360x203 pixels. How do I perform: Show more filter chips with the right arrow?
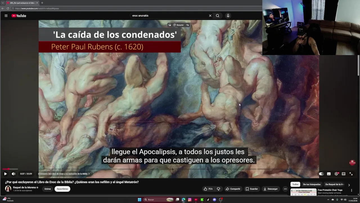[x=349, y=185]
